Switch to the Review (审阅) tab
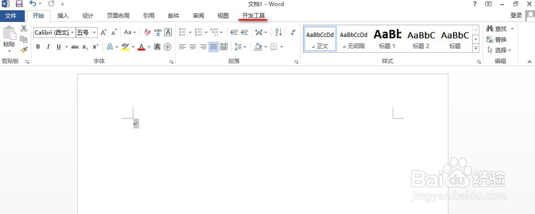Viewport: 535px width, 214px height. (x=198, y=15)
